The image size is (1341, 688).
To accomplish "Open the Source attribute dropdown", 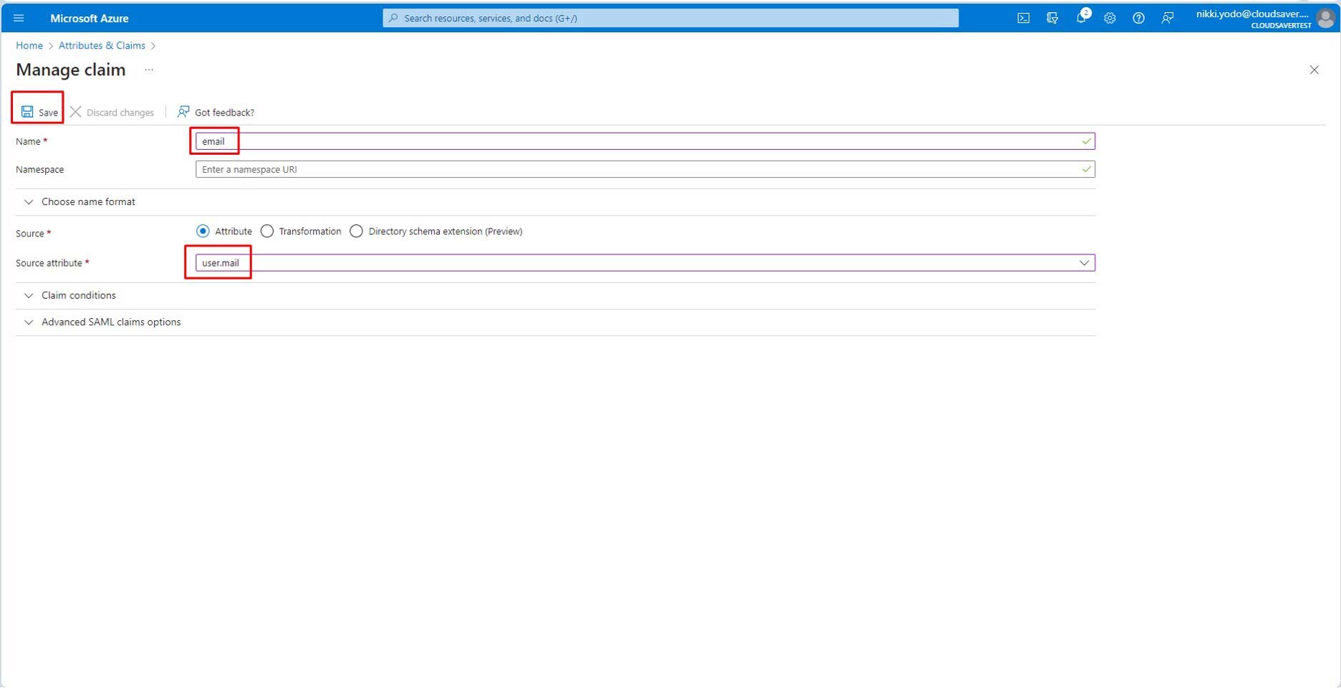I will click(x=1083, y=263).
